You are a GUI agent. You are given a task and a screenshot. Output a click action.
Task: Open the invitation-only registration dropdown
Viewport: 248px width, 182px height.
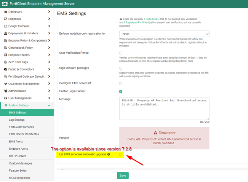164,34
